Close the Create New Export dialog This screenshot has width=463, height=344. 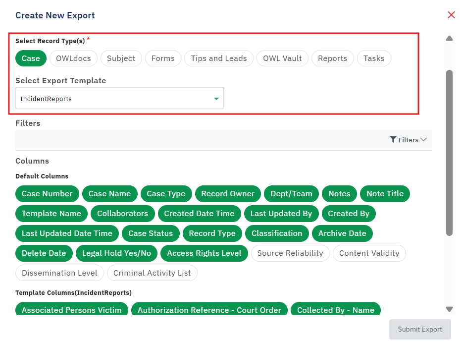click(451, 15)
